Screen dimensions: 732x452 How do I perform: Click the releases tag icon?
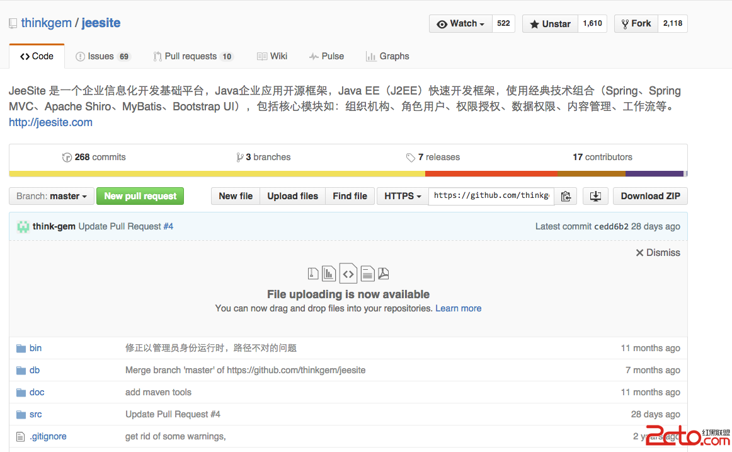pos(410,158)
